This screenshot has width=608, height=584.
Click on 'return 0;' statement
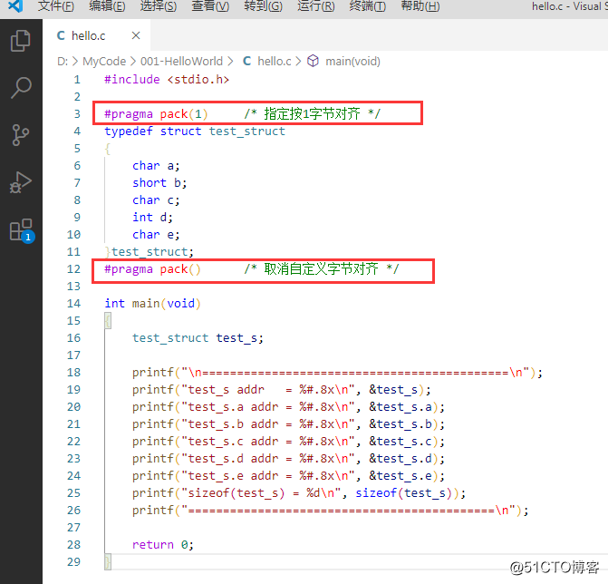coord(163,545)
